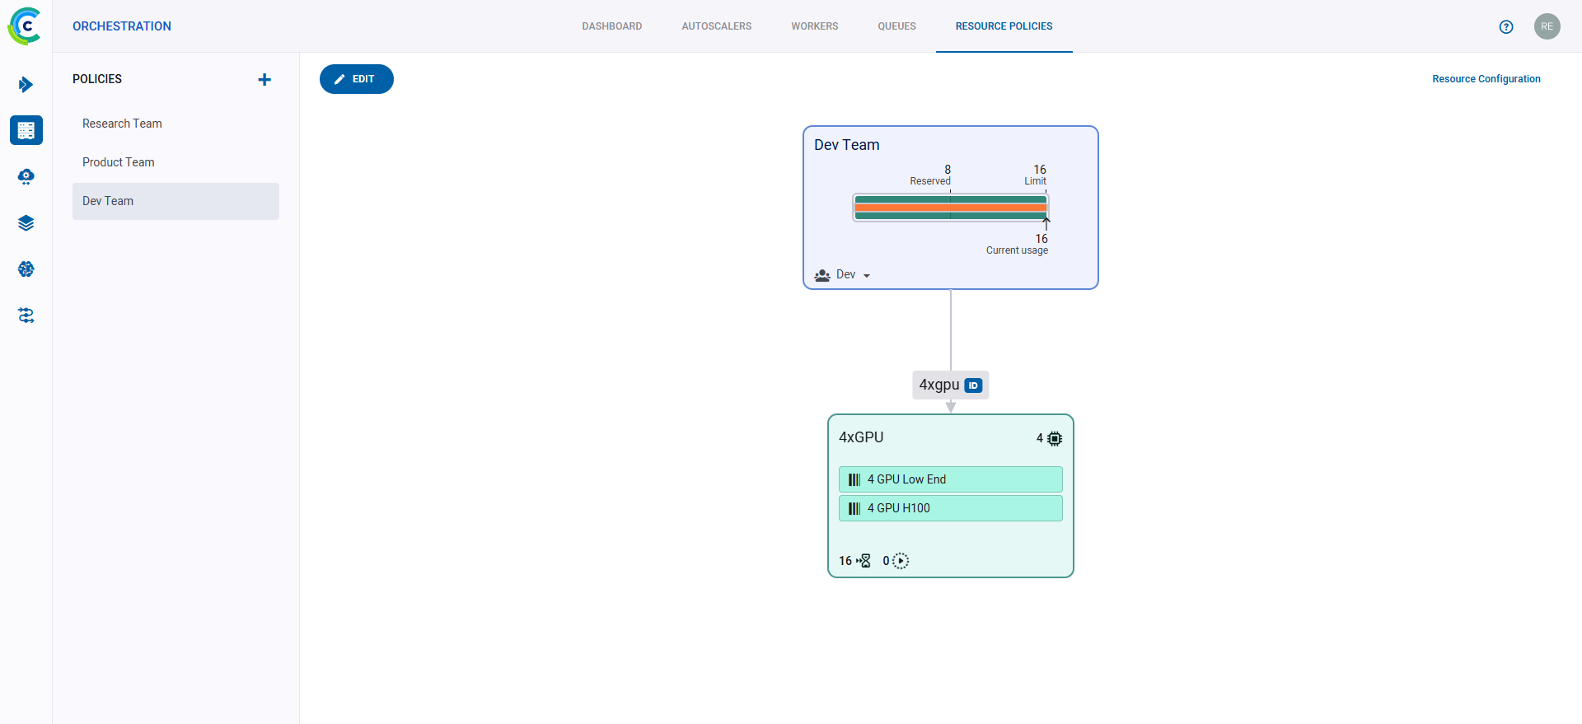The width and height of the screenshot is (1582, 724).
Task: Open the orchestration arrows sidebar icon
Action: tap(26, 315)
